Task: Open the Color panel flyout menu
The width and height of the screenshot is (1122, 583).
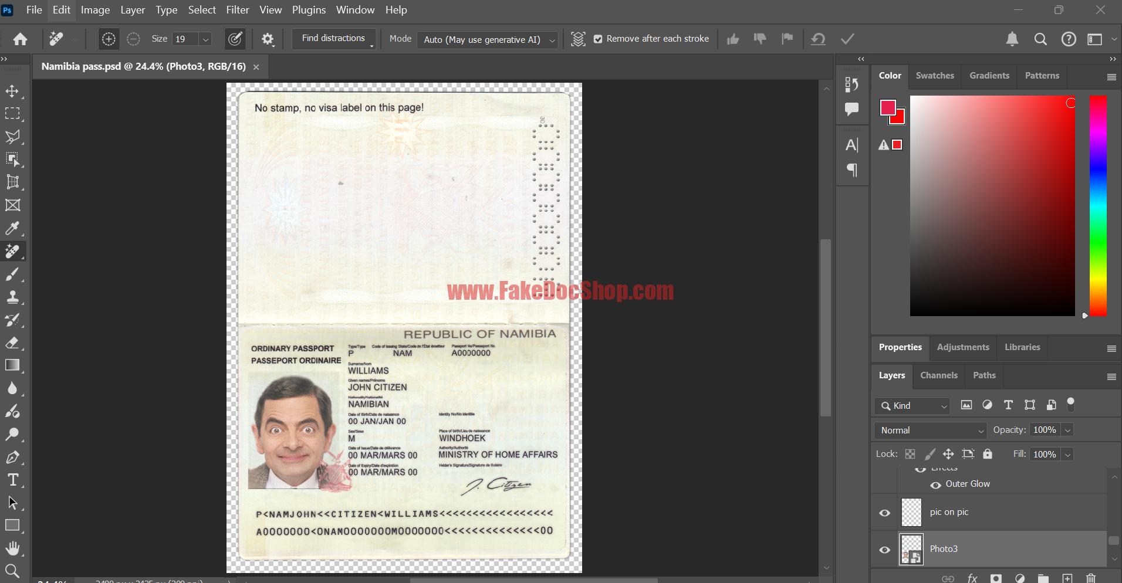Action: click(x=1111, y=77)
